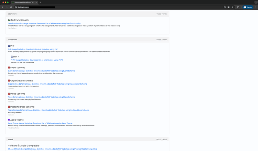Open PHP 7 Usage Statistics link
Viewport: 258px width, 151px height.
[20, 60]
